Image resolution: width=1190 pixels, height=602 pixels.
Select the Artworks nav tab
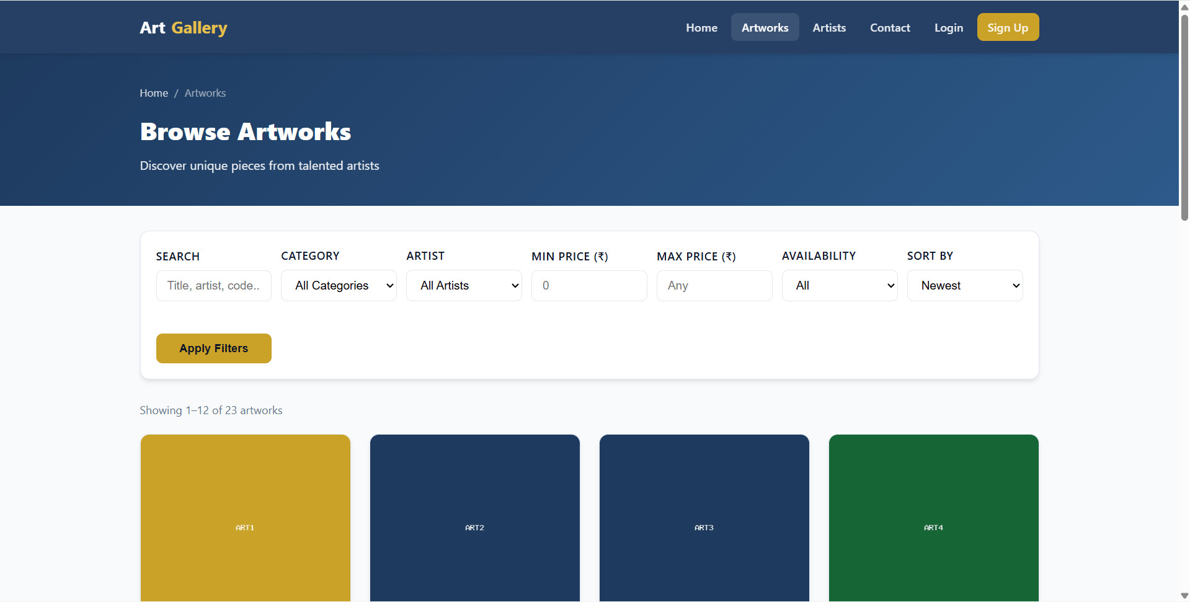[x=765, y=28]
